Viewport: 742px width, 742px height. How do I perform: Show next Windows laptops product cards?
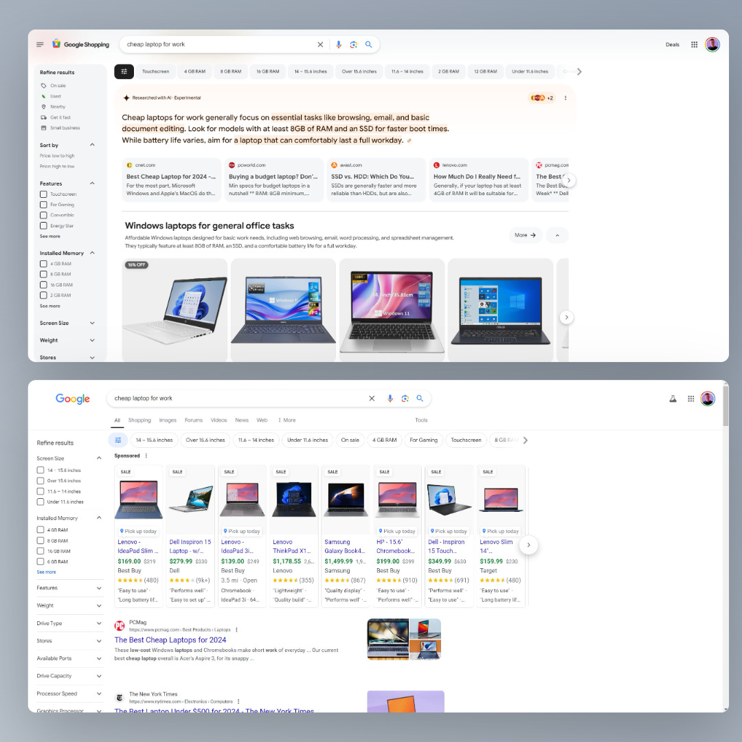[x=566, y=317]
